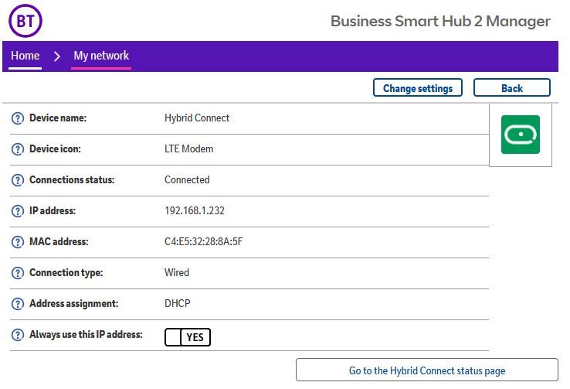Click the Device name: label
This screenshot has height=389, width=570.
[58, 118]
